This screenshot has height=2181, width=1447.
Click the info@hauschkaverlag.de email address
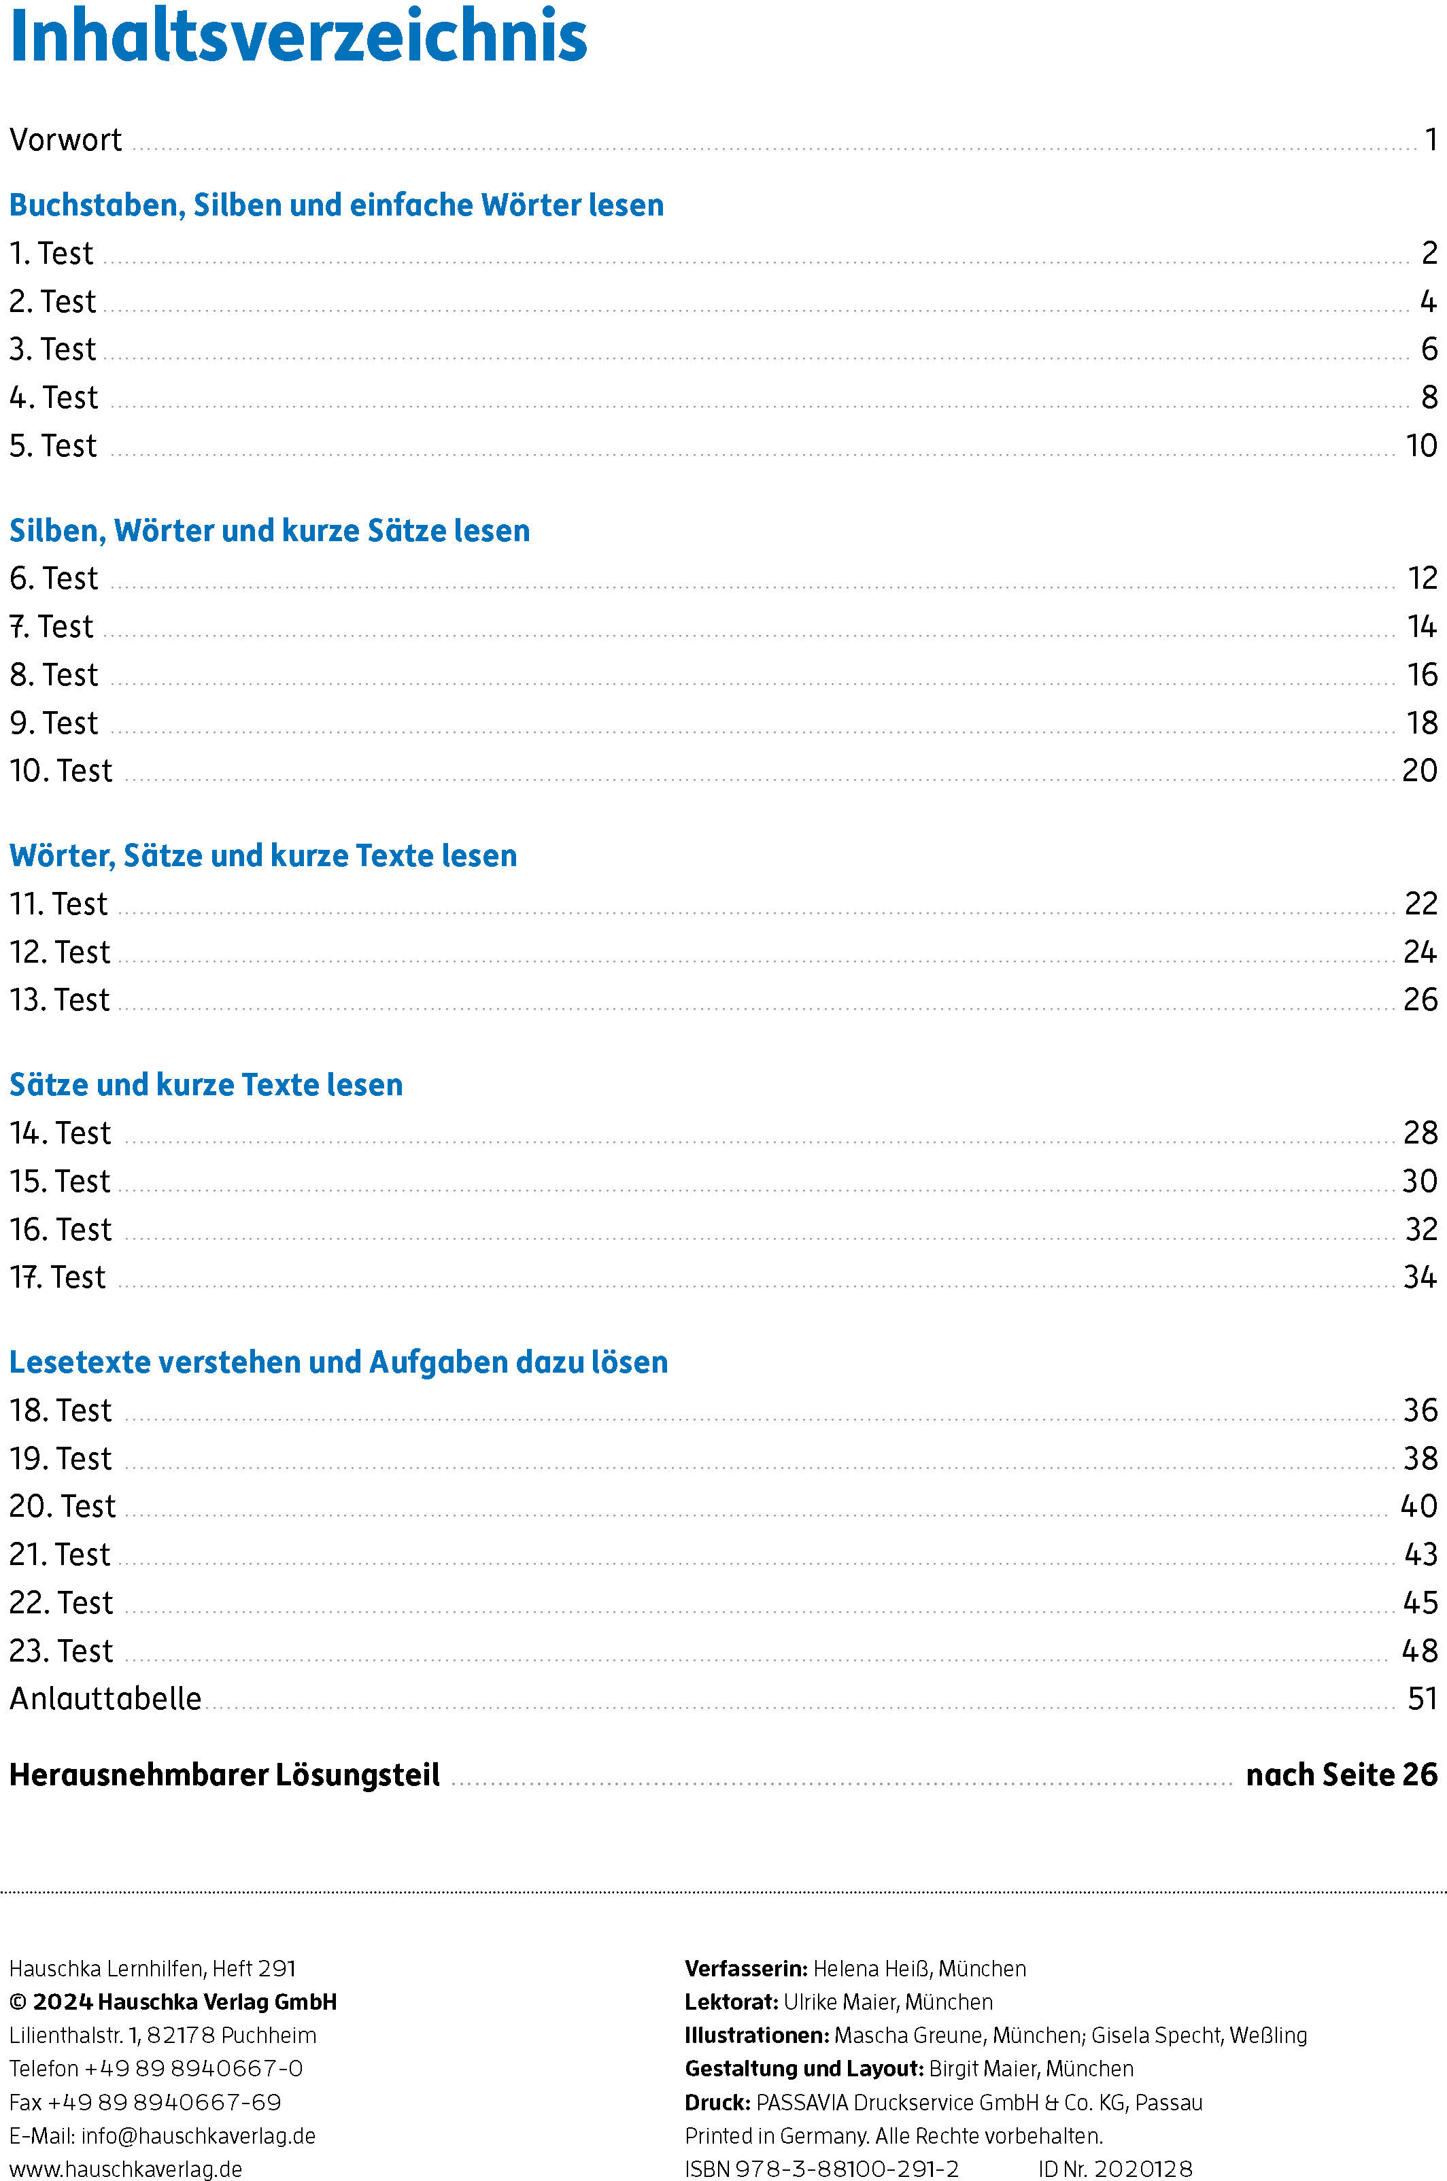[x=197, y=2136]
